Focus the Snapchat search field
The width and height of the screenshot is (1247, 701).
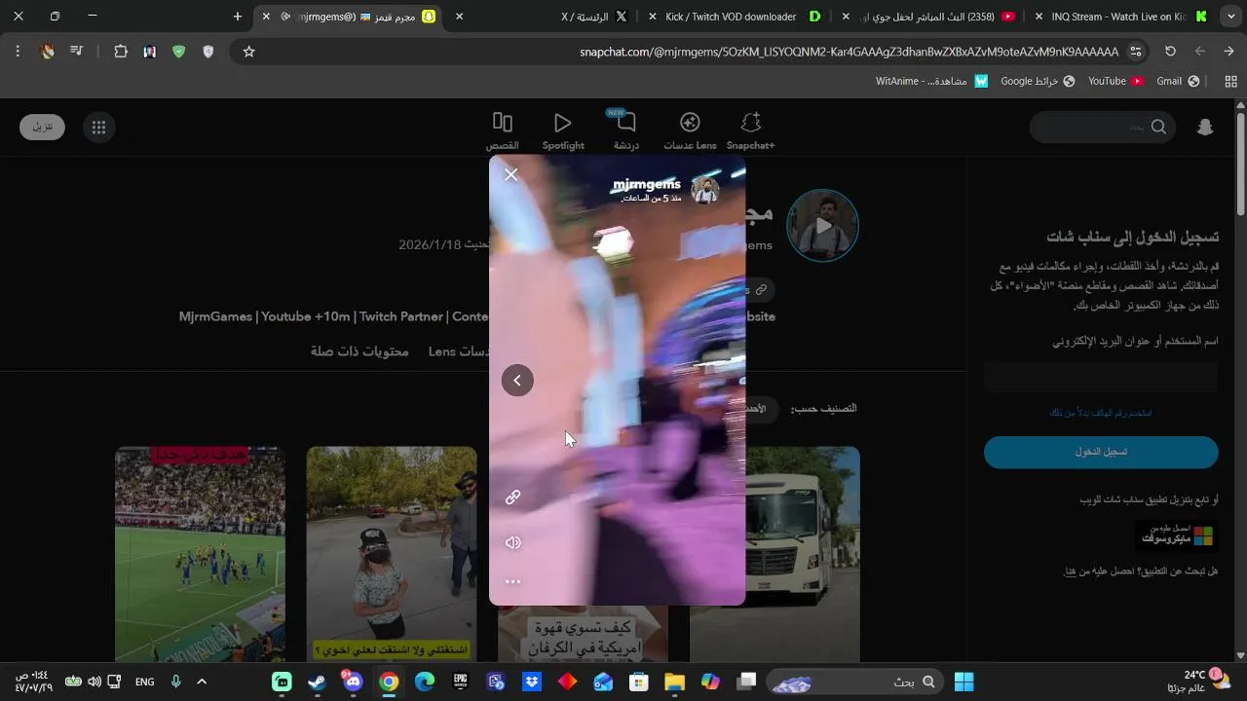[x=1103, y=127]
